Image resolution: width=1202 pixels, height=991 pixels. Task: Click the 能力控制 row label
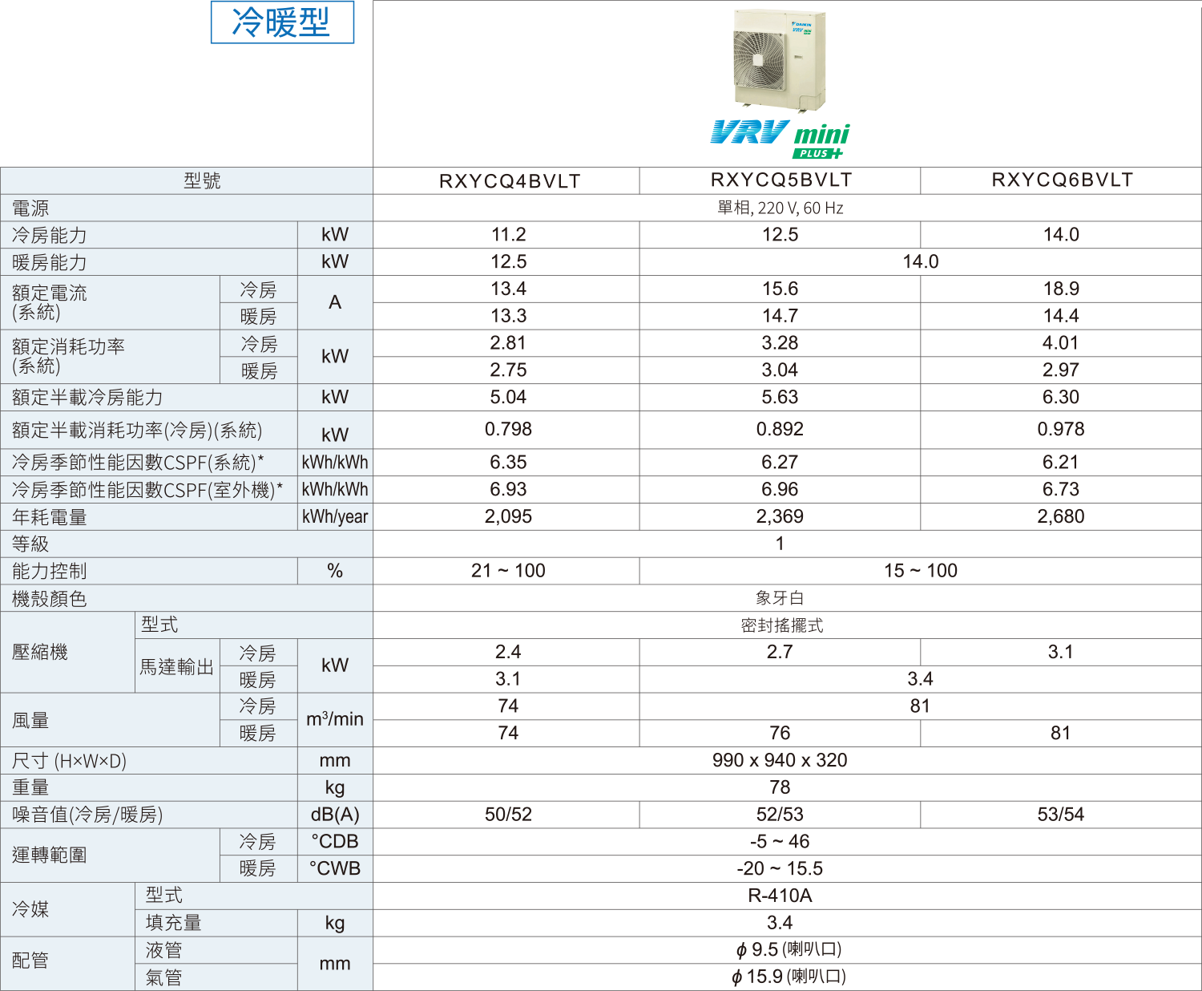click(50, 572)
